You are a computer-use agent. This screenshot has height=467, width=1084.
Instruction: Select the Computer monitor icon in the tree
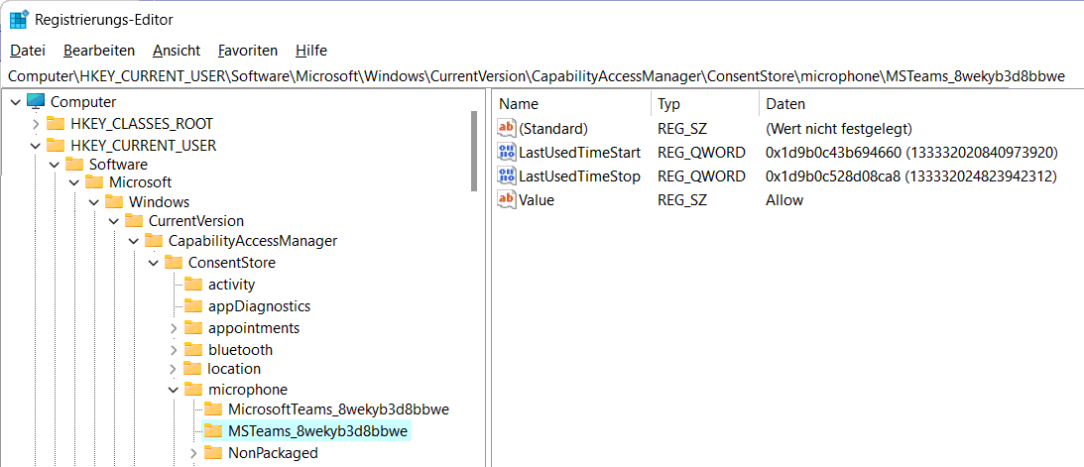[x=36, y=101]
